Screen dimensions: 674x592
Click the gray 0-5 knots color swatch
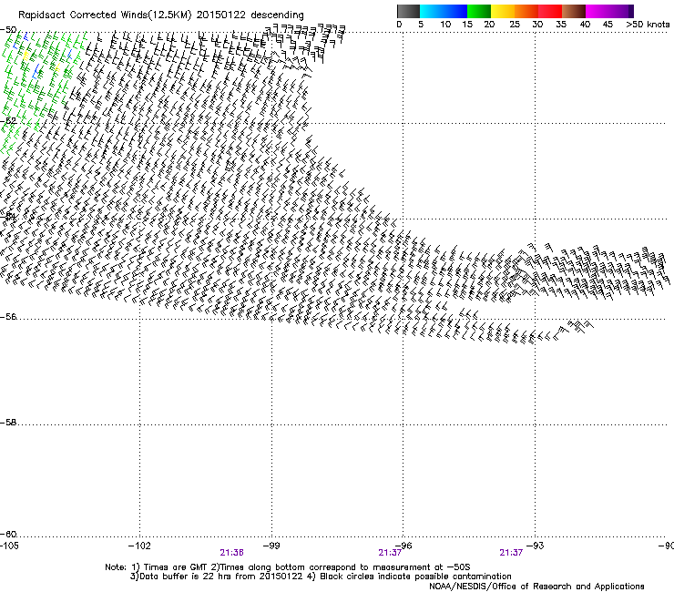pos(408,11)
